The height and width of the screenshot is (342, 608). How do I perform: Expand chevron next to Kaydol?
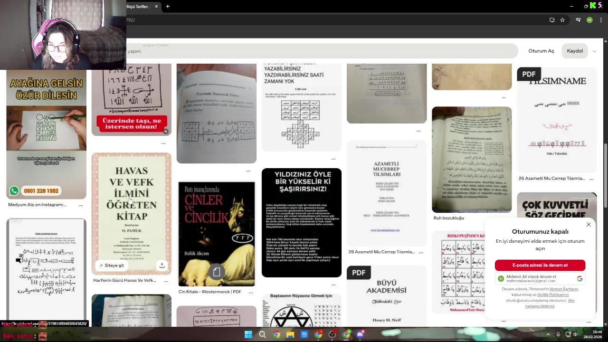coord(594,51)
